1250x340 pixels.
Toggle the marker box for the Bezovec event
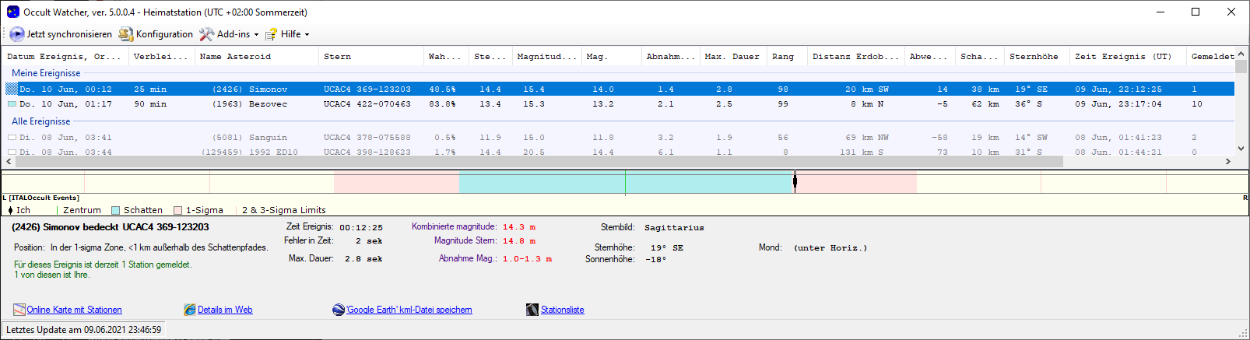[x=12, y=103]
